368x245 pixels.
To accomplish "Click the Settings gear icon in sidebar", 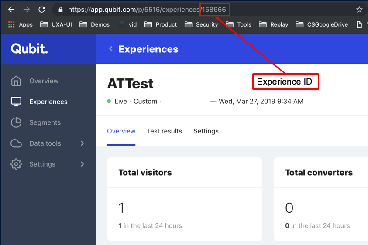I will [16, 164].
